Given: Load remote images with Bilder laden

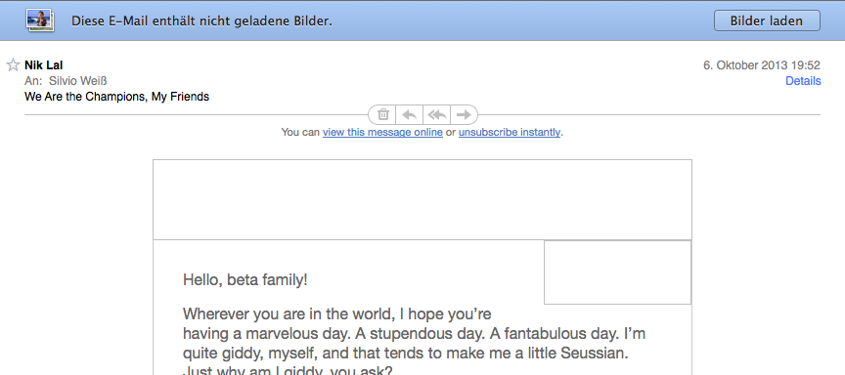Looking at the screenshot, I should pyautogui.click(x=767, y=21).
